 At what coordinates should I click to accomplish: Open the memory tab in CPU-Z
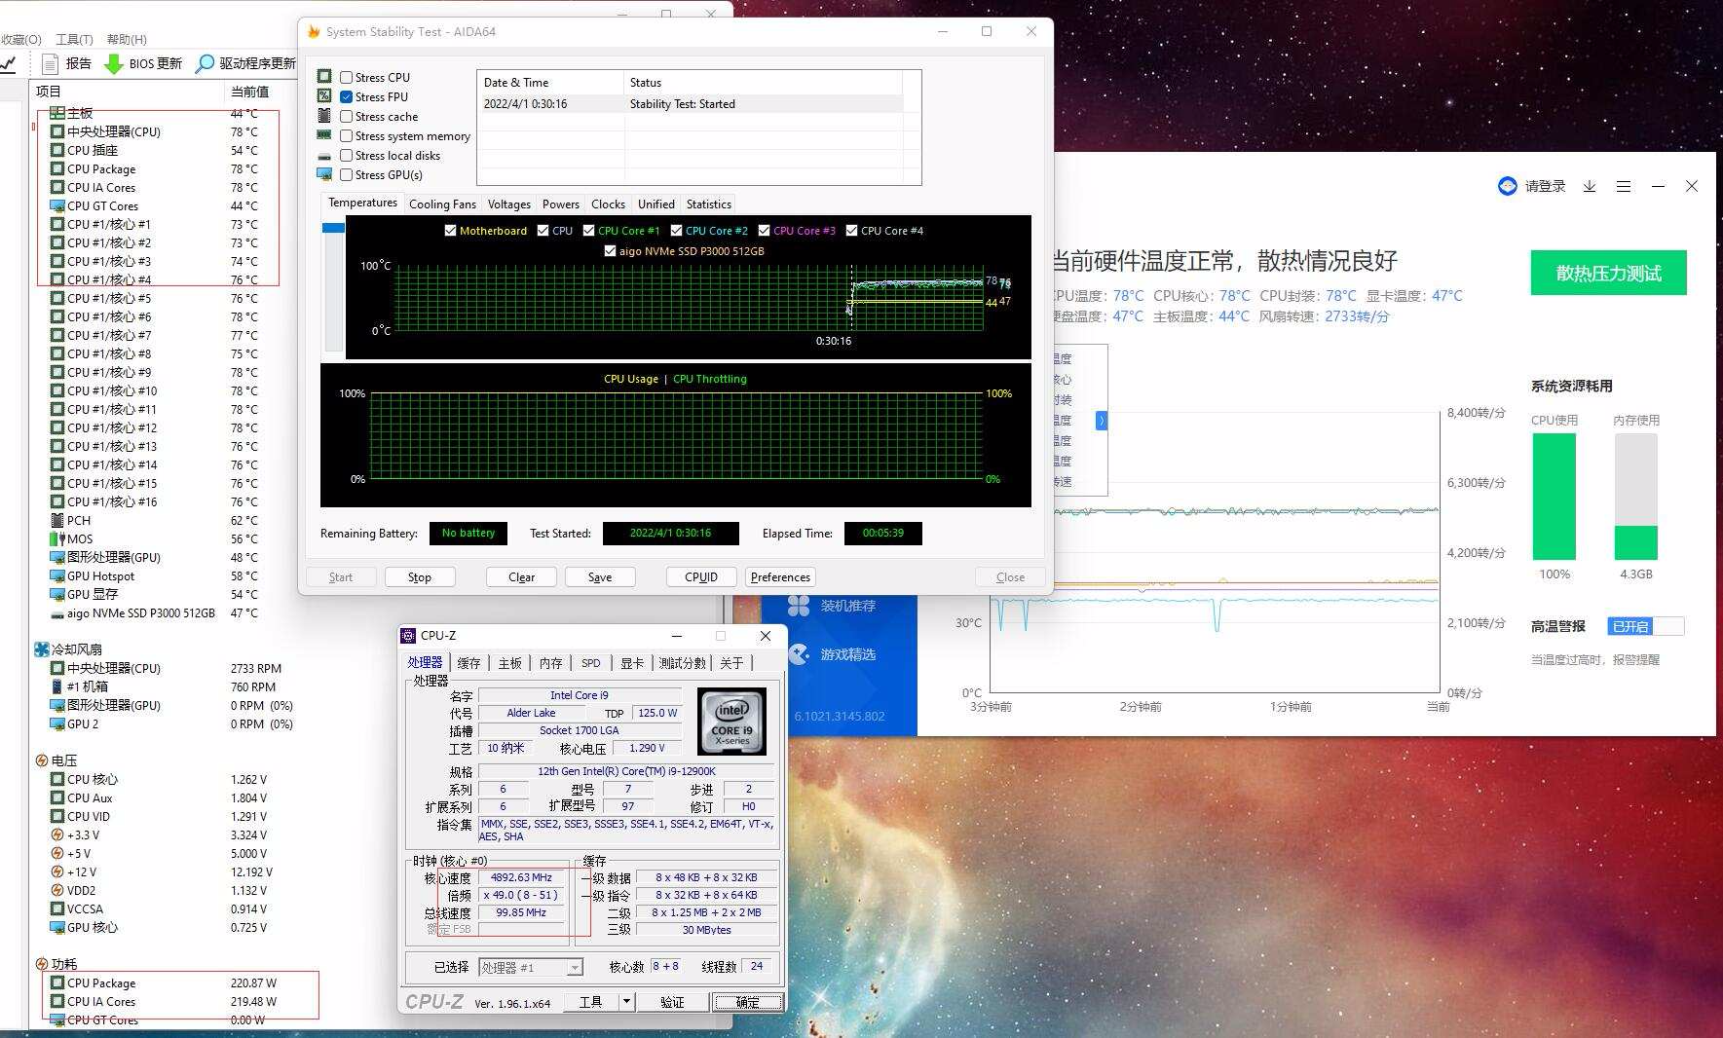(551, 663)
